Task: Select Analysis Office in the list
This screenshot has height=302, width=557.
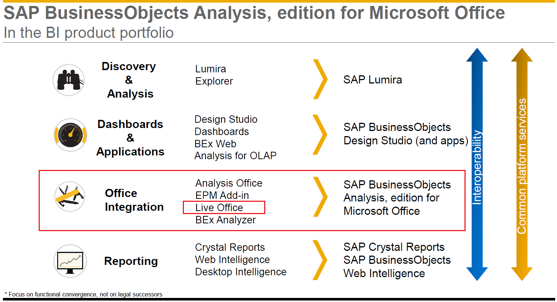Action: (x=229, y=183)
